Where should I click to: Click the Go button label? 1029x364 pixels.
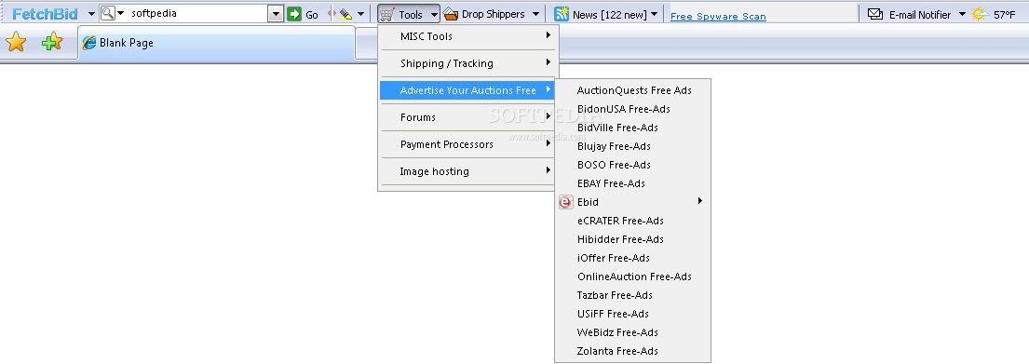pyautogui.click(x=312, y=14)
